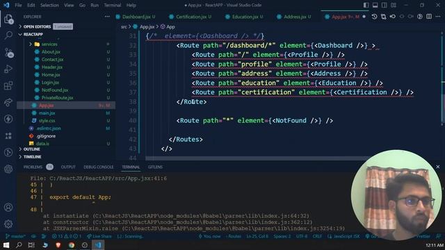
Task: Toggle the secondary side bar layout
Action: pos(385,5)
